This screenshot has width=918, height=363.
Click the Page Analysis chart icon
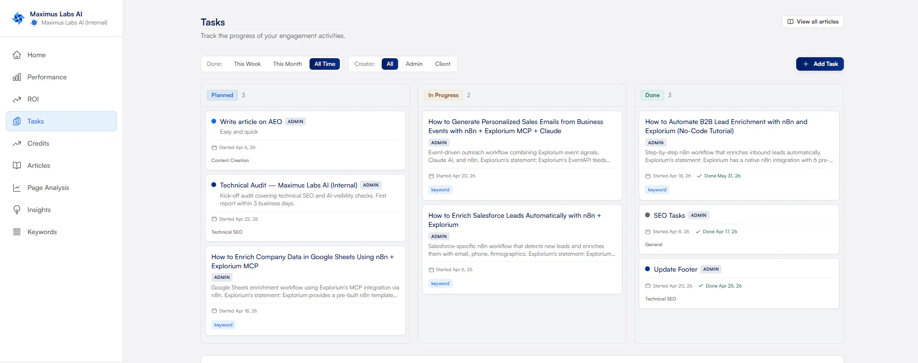[17, 188]
